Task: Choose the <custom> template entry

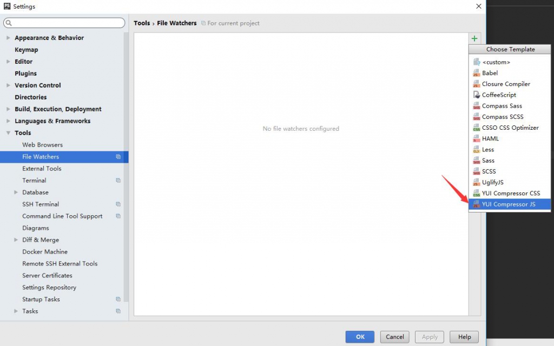Action: [x=510, y=62]
